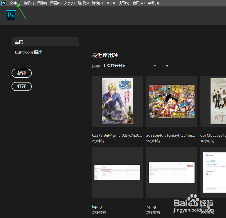Open the 图层(L) menu

pyautogui.click(x=55, y=3)
